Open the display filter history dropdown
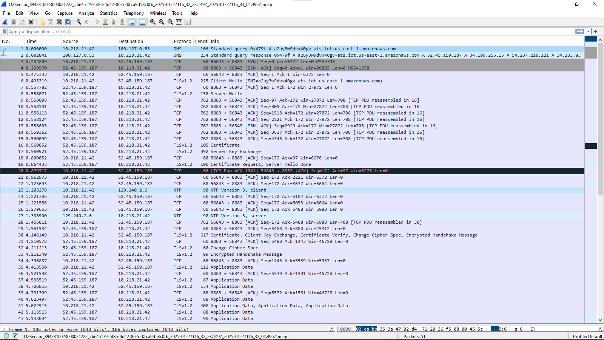Screen dimensions: 604x340 pos(589,31)
